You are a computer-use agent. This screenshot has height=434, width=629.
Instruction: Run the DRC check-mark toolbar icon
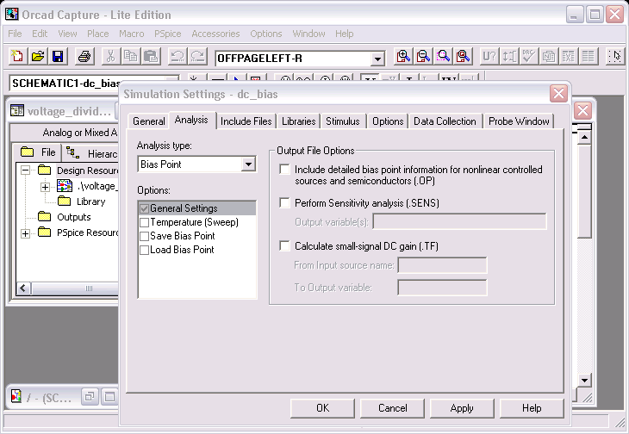(529, 57)
